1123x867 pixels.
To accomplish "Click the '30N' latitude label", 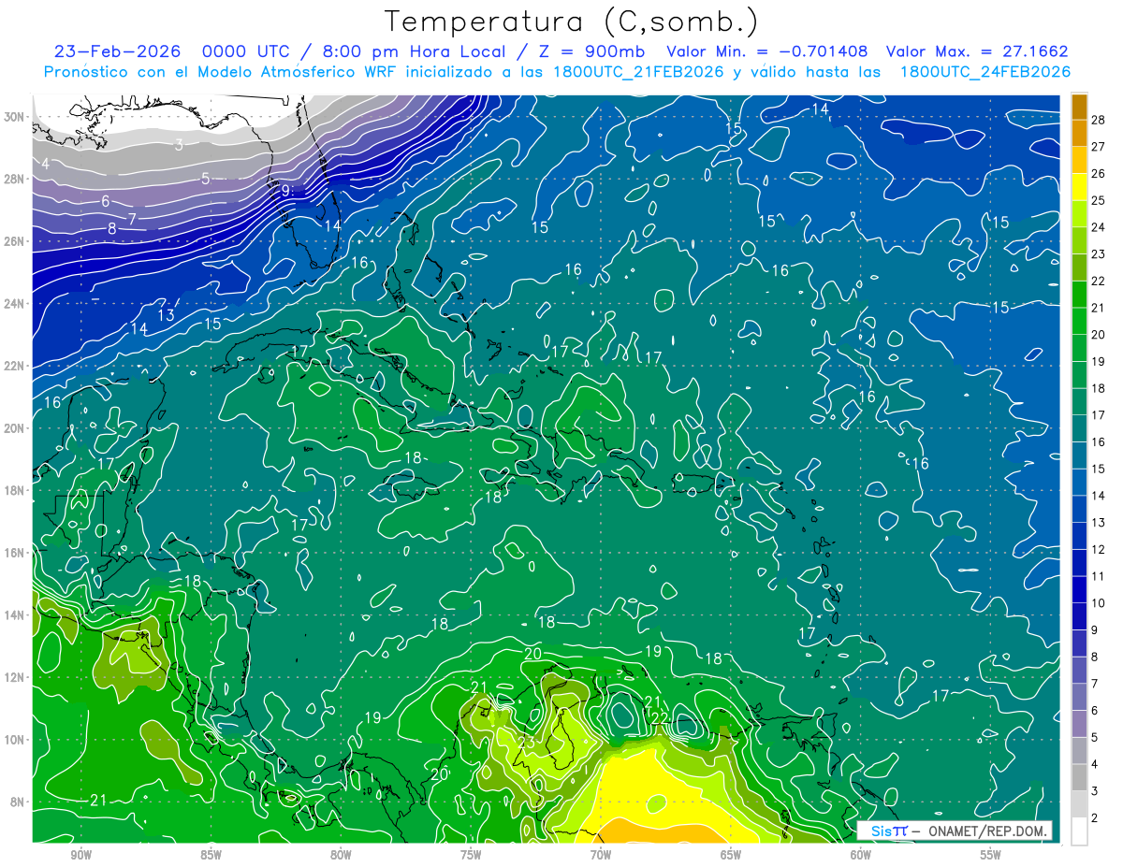I will click(x=14, y=117).
